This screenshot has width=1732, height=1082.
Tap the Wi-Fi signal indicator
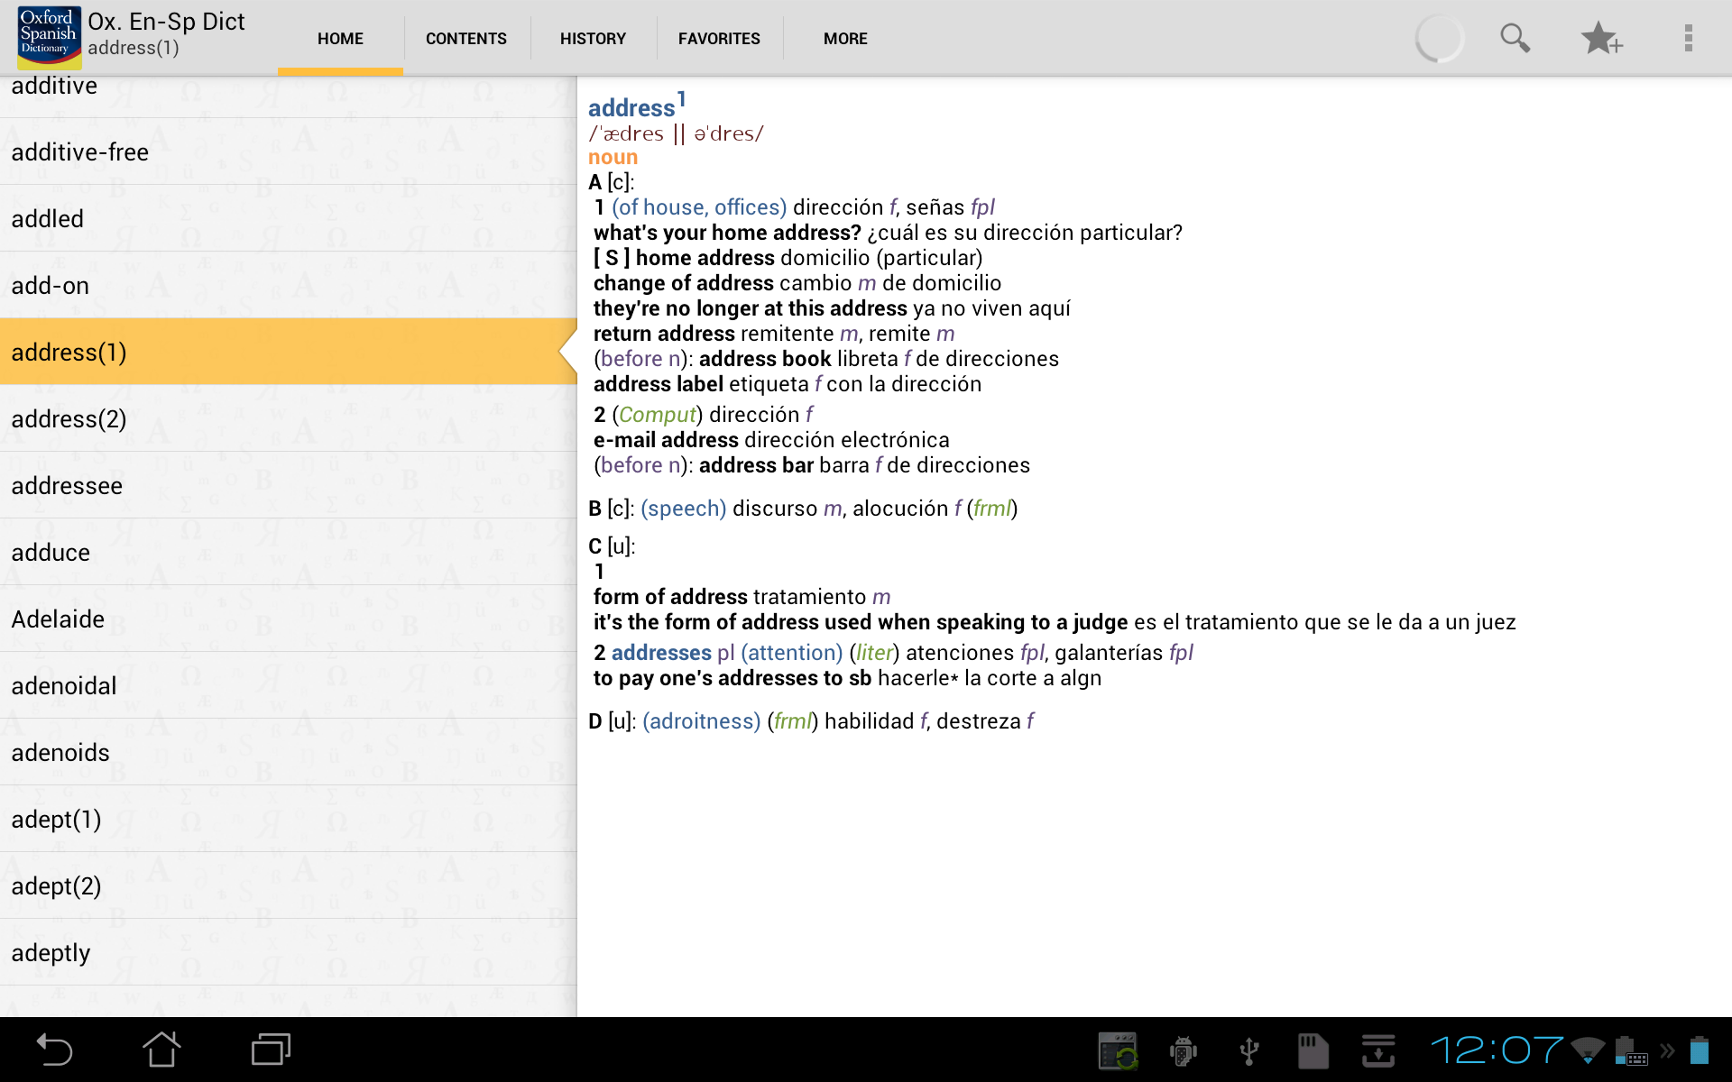1586,1050
